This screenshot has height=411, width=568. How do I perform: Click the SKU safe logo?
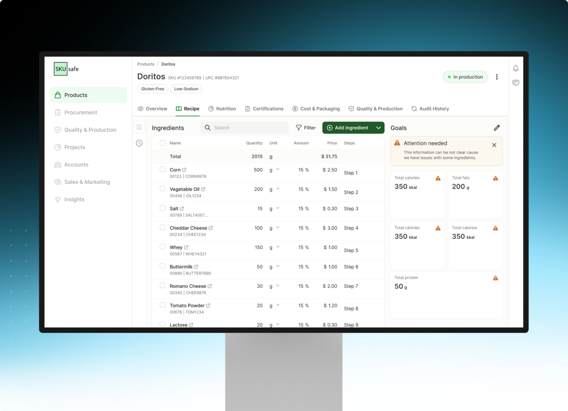pyautogui.click(x=67, y=69)
